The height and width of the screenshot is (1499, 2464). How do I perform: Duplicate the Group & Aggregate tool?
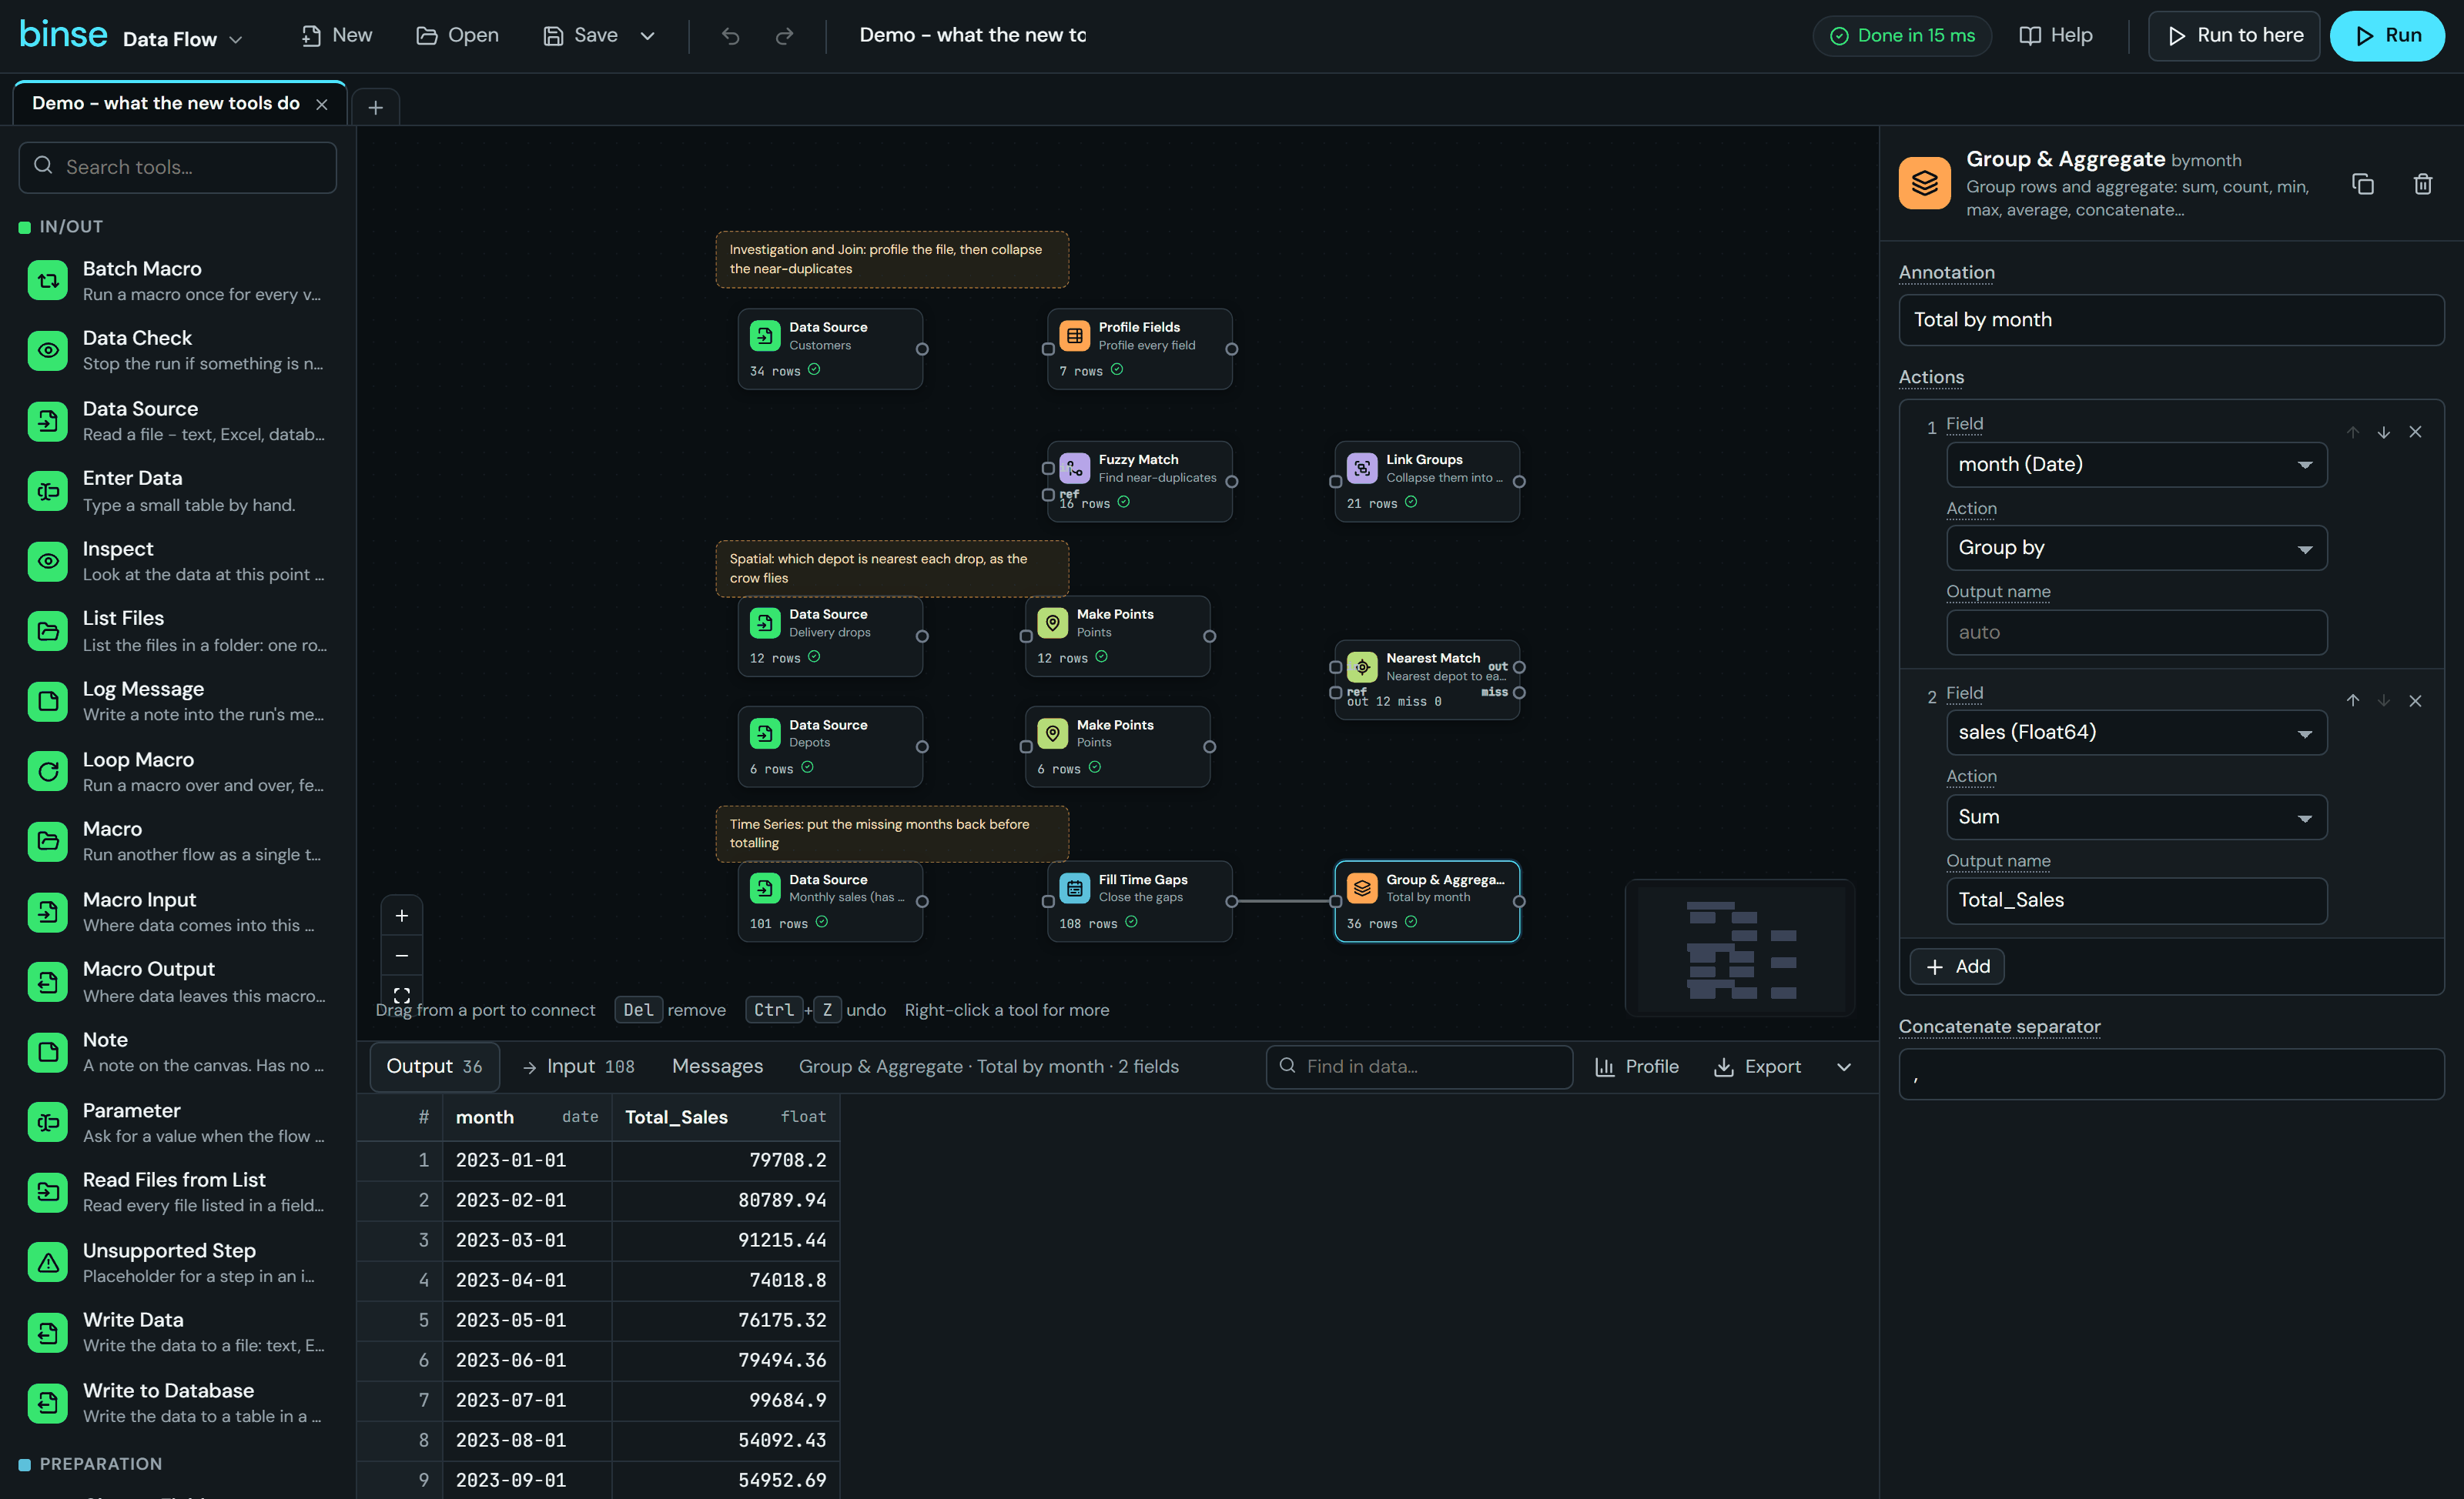tap(2362, 184)
